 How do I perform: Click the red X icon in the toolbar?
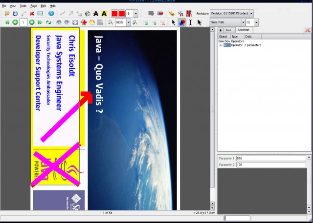tap(32, 14)
